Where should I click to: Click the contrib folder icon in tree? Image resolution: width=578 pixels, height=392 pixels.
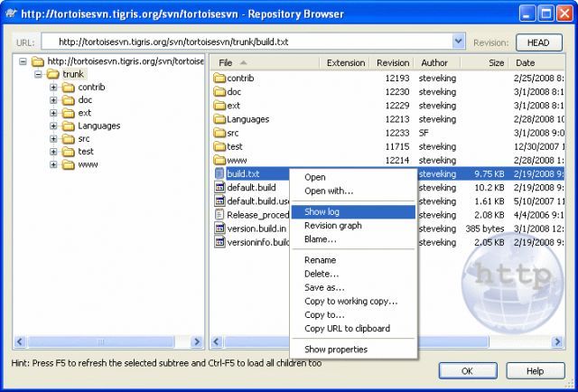pos(69,87)
